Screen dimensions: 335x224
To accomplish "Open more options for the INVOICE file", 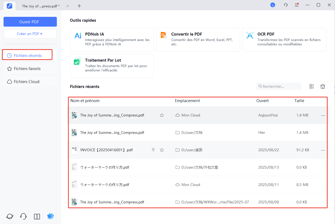I will coord(323,150).
